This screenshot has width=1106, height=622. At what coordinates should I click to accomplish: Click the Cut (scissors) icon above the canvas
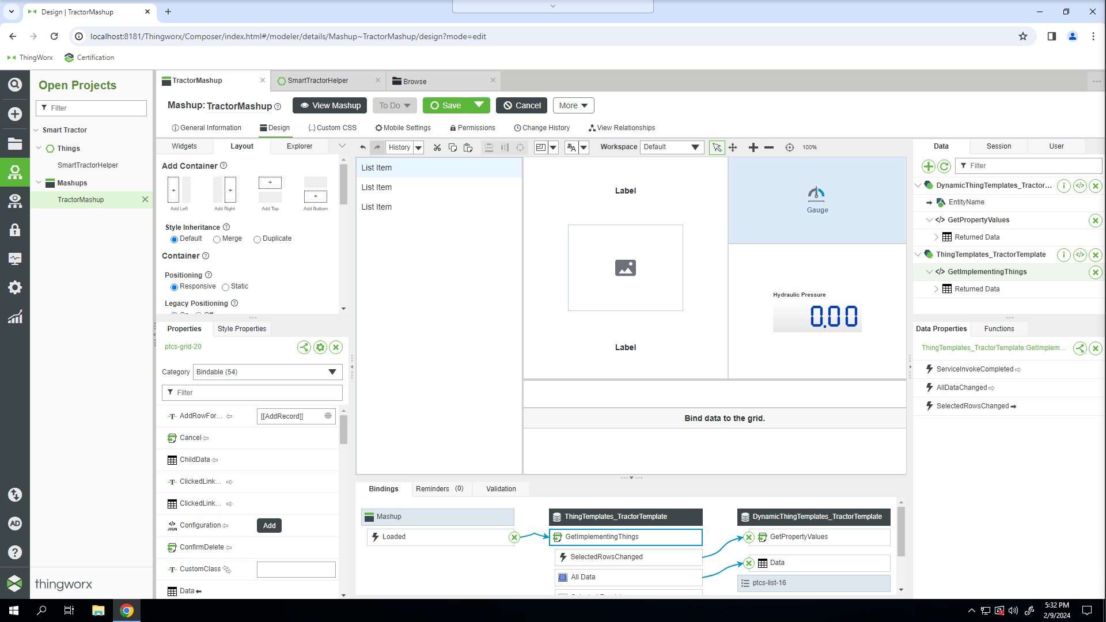437,147
